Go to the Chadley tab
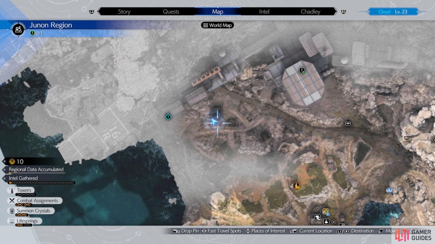The height and width of the screenshot is (244, 435). click(310, 12)
